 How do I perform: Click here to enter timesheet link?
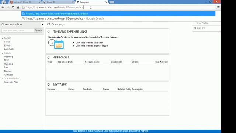coord(89,42)
